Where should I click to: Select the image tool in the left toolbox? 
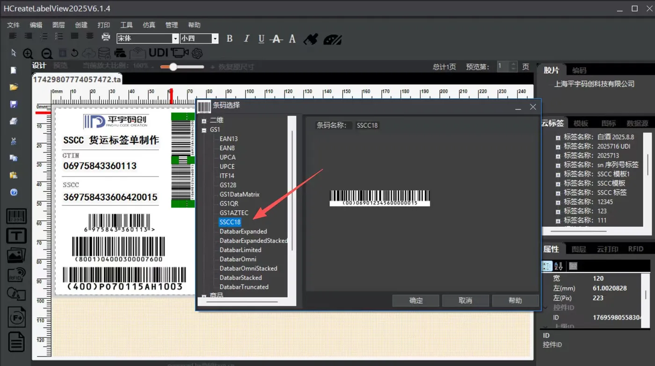(16, 256)
